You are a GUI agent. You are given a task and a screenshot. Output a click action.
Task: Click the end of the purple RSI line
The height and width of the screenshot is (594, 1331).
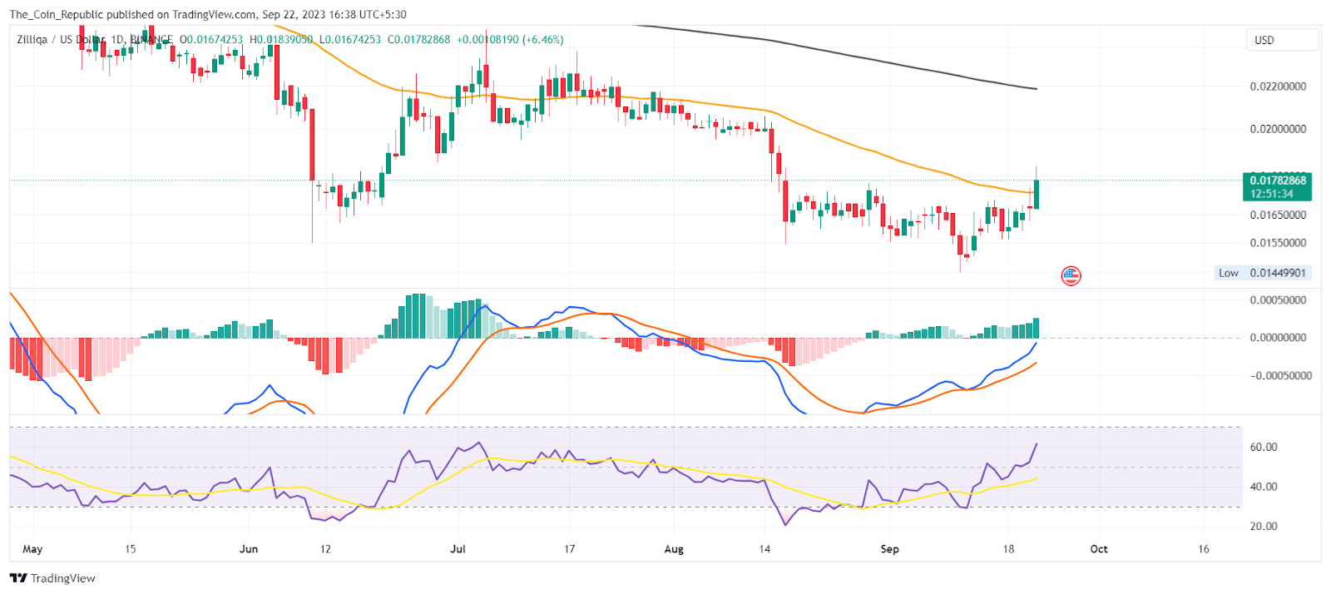click(1037, 444)
